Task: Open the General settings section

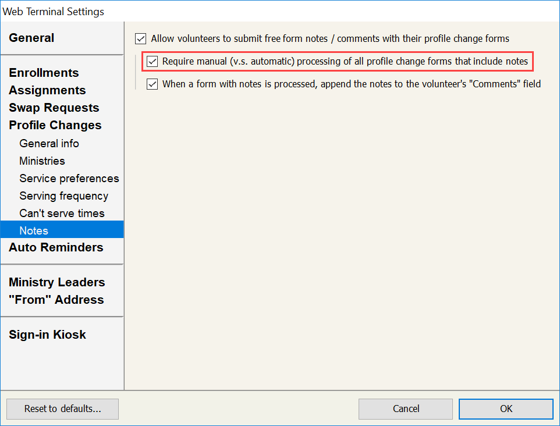Action: coord(31,38)
